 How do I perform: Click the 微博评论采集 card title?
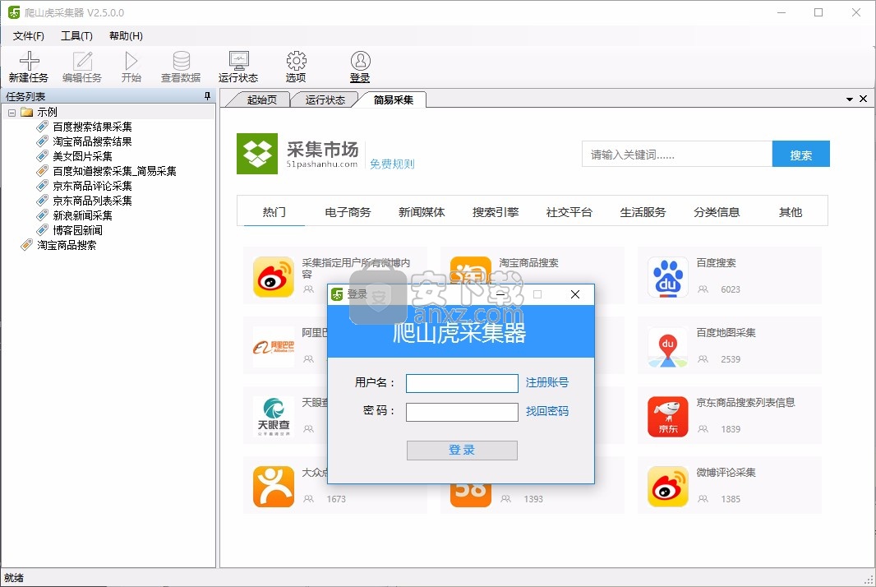coord(726,473)
